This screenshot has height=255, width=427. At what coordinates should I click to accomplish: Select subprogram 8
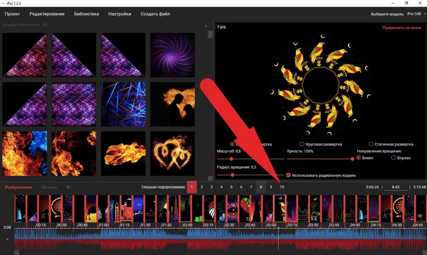(x=261, y=187)
